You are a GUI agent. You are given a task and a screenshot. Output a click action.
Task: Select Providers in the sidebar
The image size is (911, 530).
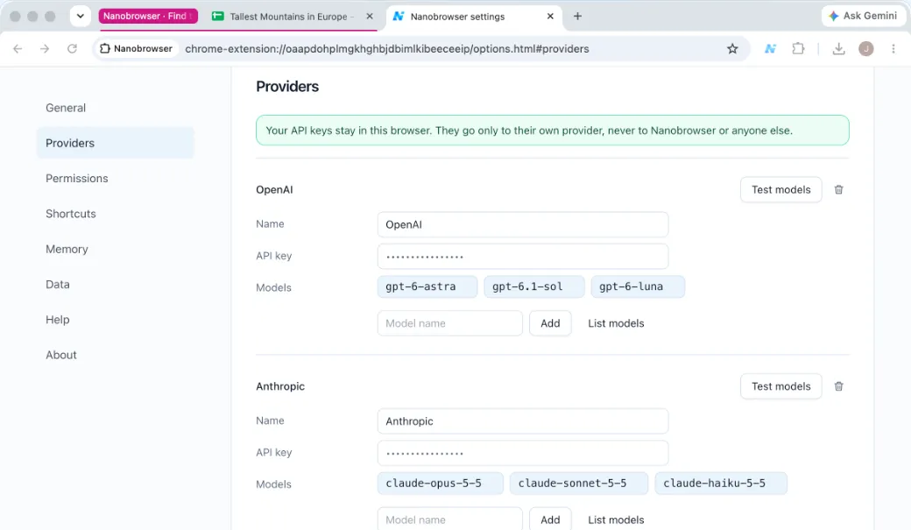[115, 143]
